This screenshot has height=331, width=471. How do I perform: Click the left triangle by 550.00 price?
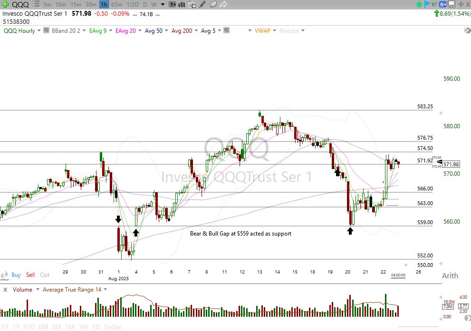pyautogui.click(x=441, y=264)
